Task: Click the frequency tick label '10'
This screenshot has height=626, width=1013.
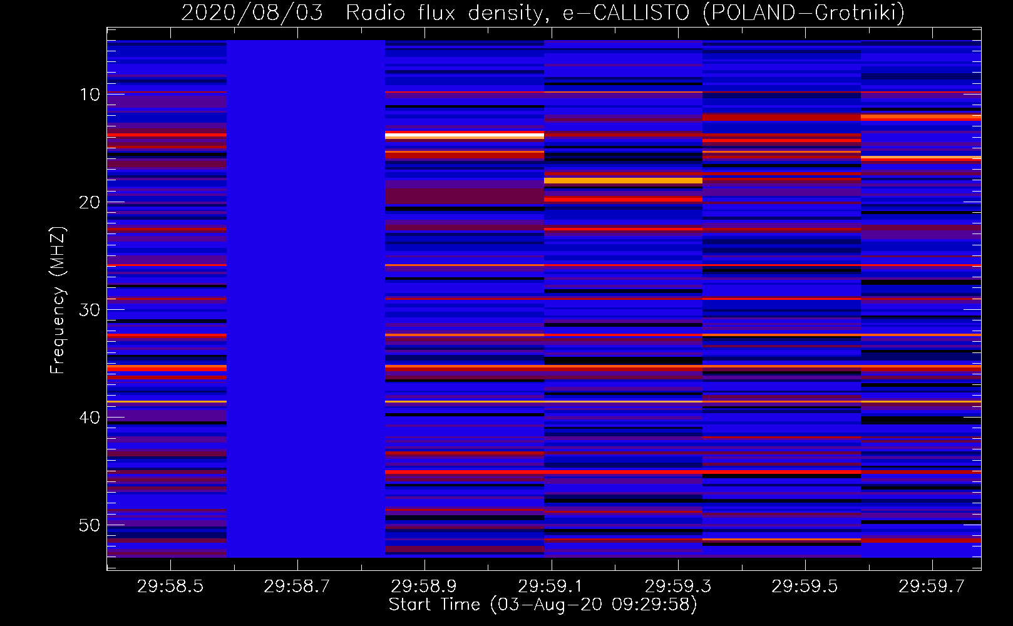Action: coord(90,95)
